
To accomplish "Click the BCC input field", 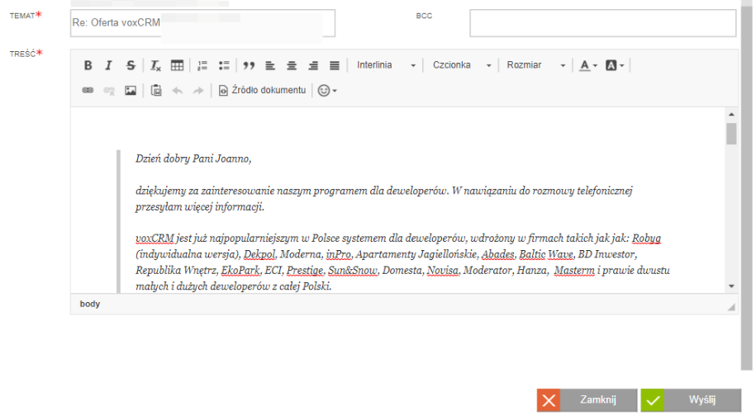I will [602, 23].
